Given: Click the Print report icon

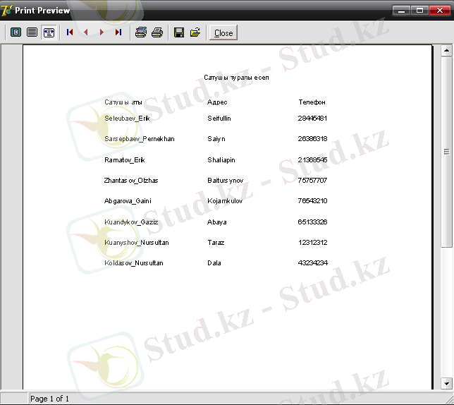Looking at the screenshot, I should click(x=157, y=32).
